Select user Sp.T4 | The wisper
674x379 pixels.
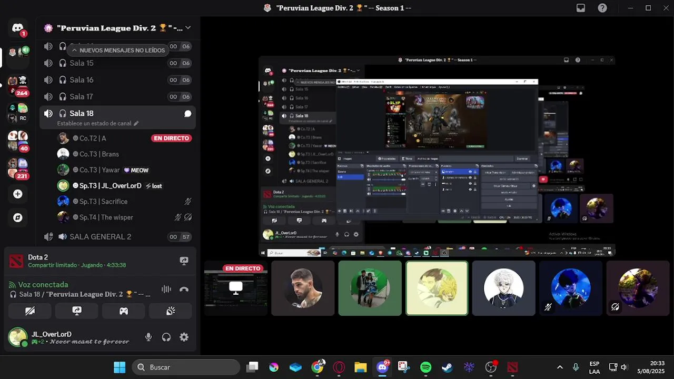tap(124, 217)
